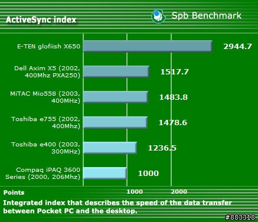This screenshot has width=258, height=222.
Task: Select the value 1236.5
Action: (162, 148)
